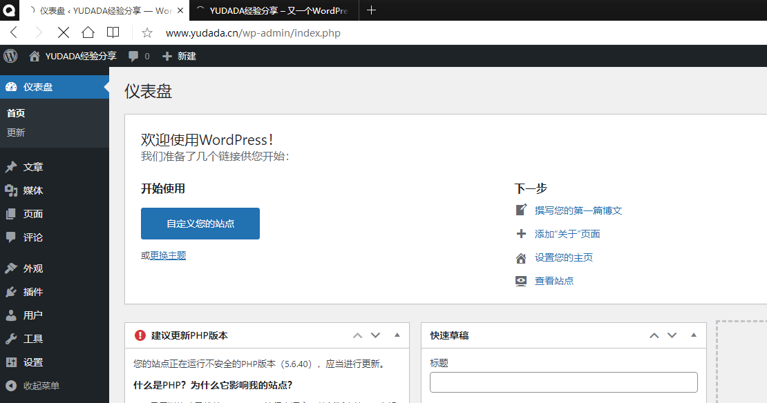Bookmark this page with the star icon
This screenshot has width=767, height=403.
(x=146, y=32)
